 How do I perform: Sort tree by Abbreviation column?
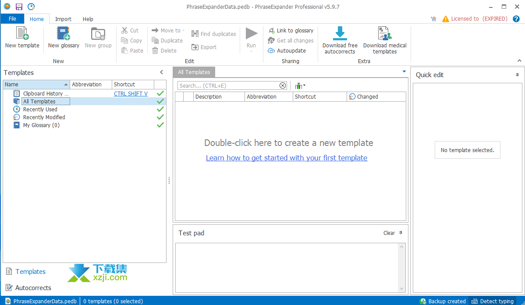click(x=91, y=85)
